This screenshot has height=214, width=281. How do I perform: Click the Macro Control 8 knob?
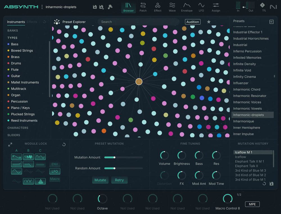[x=228, y=199]
